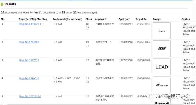Click the cursive Lead trademark image
The height and width of the screenshot is (105, 196).
[x=162, y=31]
